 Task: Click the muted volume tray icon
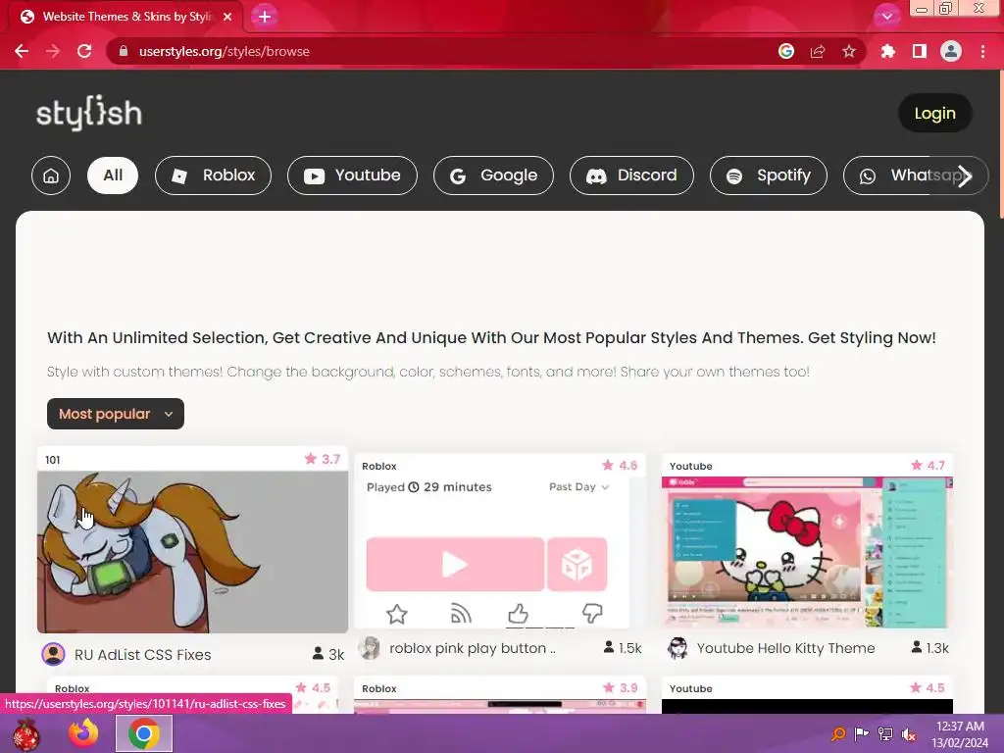(x=909, y=733)
